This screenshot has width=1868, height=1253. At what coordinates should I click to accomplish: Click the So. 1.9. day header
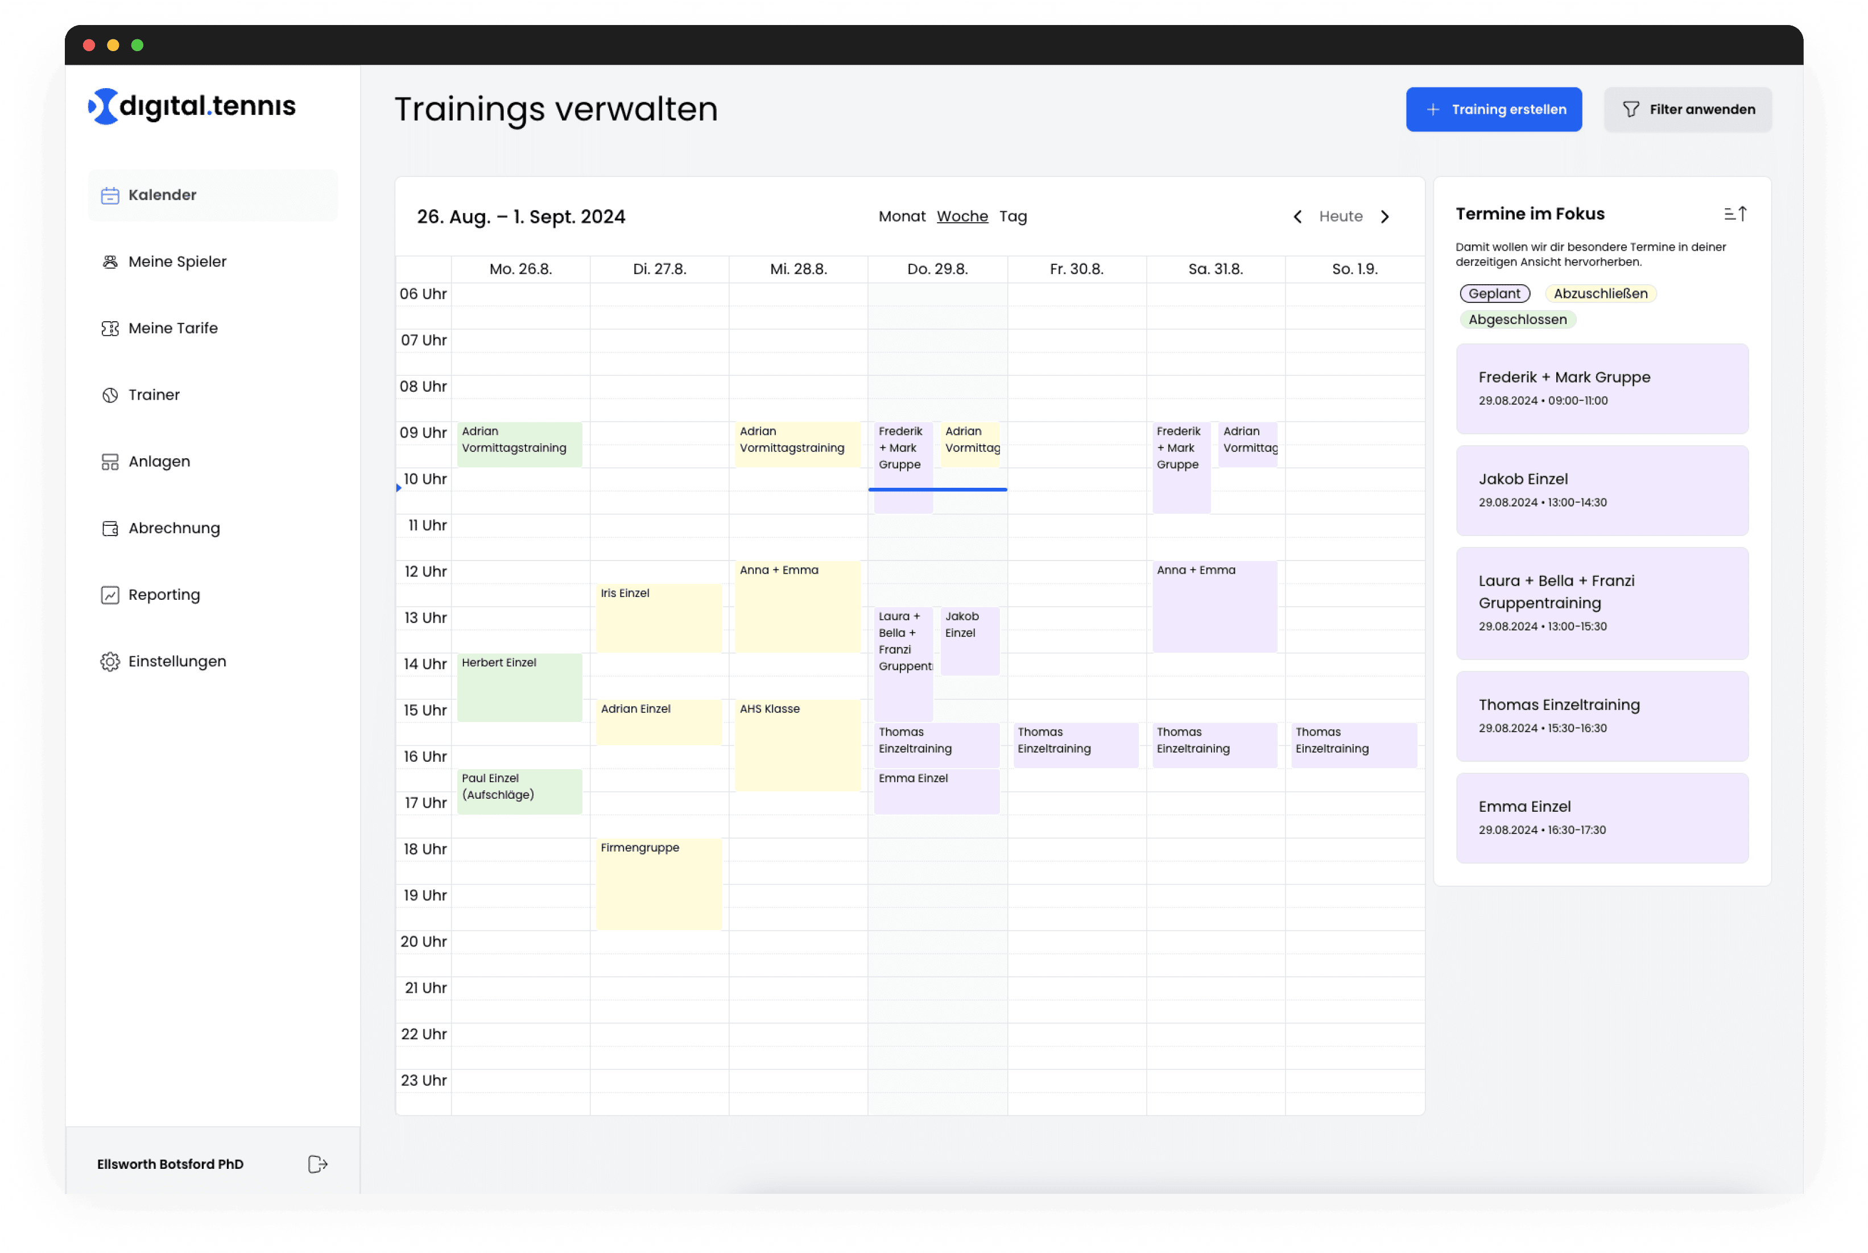pos(1354,269)
